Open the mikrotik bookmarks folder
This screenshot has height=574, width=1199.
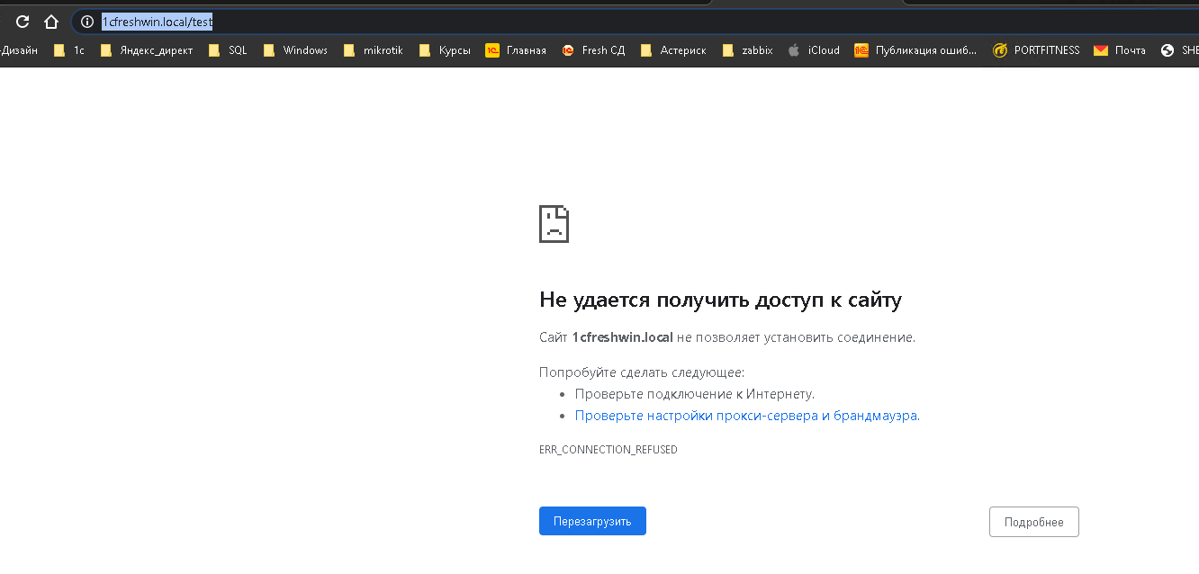(x=374, y=50)
